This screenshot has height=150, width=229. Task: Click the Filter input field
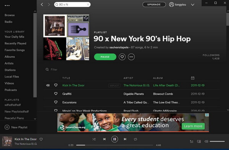54,69
